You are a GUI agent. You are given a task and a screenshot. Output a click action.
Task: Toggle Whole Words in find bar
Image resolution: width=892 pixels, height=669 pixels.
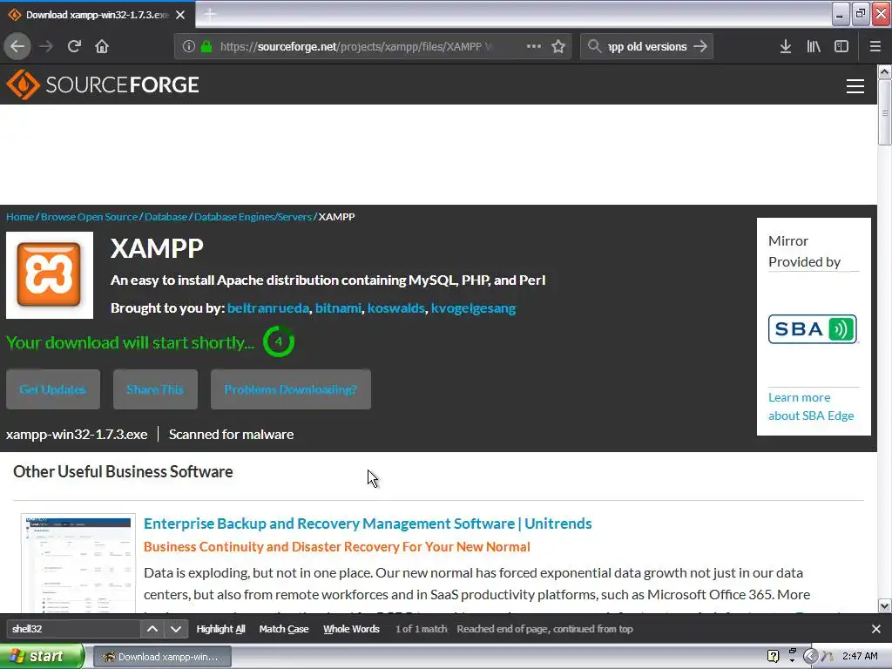coord(351,629)
